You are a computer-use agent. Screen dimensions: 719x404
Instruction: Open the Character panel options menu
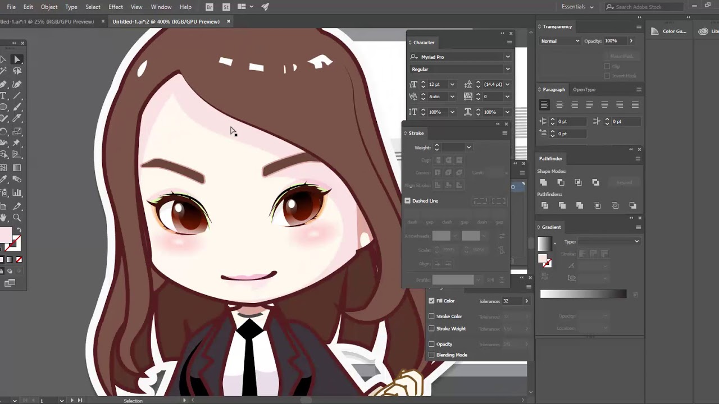click(x=509, y=43)
